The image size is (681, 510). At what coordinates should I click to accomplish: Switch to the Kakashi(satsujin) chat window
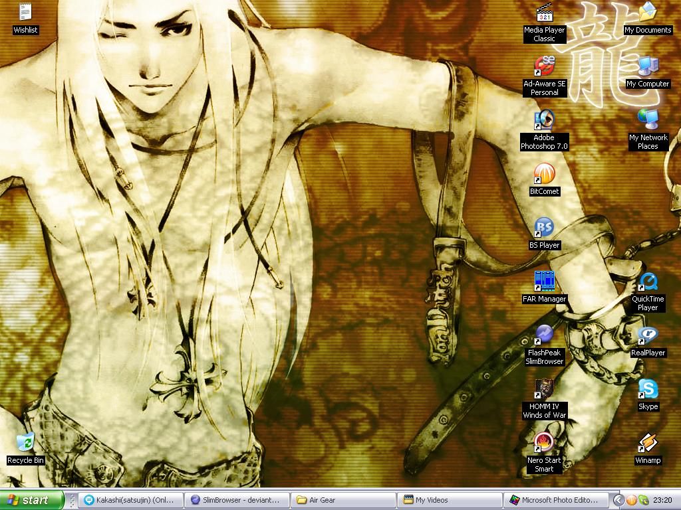(x=131, y=500)
